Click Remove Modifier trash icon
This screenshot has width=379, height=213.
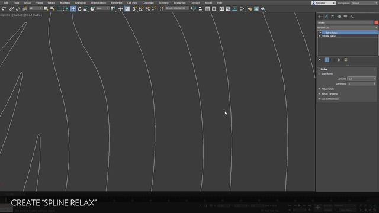[339, 60]
